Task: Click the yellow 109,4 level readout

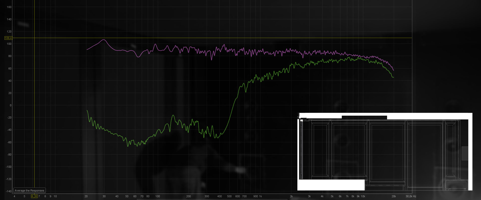Action: [x=8, y=38]
